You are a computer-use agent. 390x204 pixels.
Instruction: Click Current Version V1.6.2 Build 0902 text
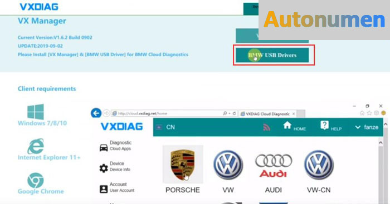[x=55, y=37]
